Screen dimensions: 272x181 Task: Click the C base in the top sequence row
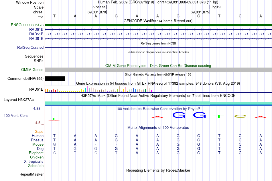tap(240, 16)
